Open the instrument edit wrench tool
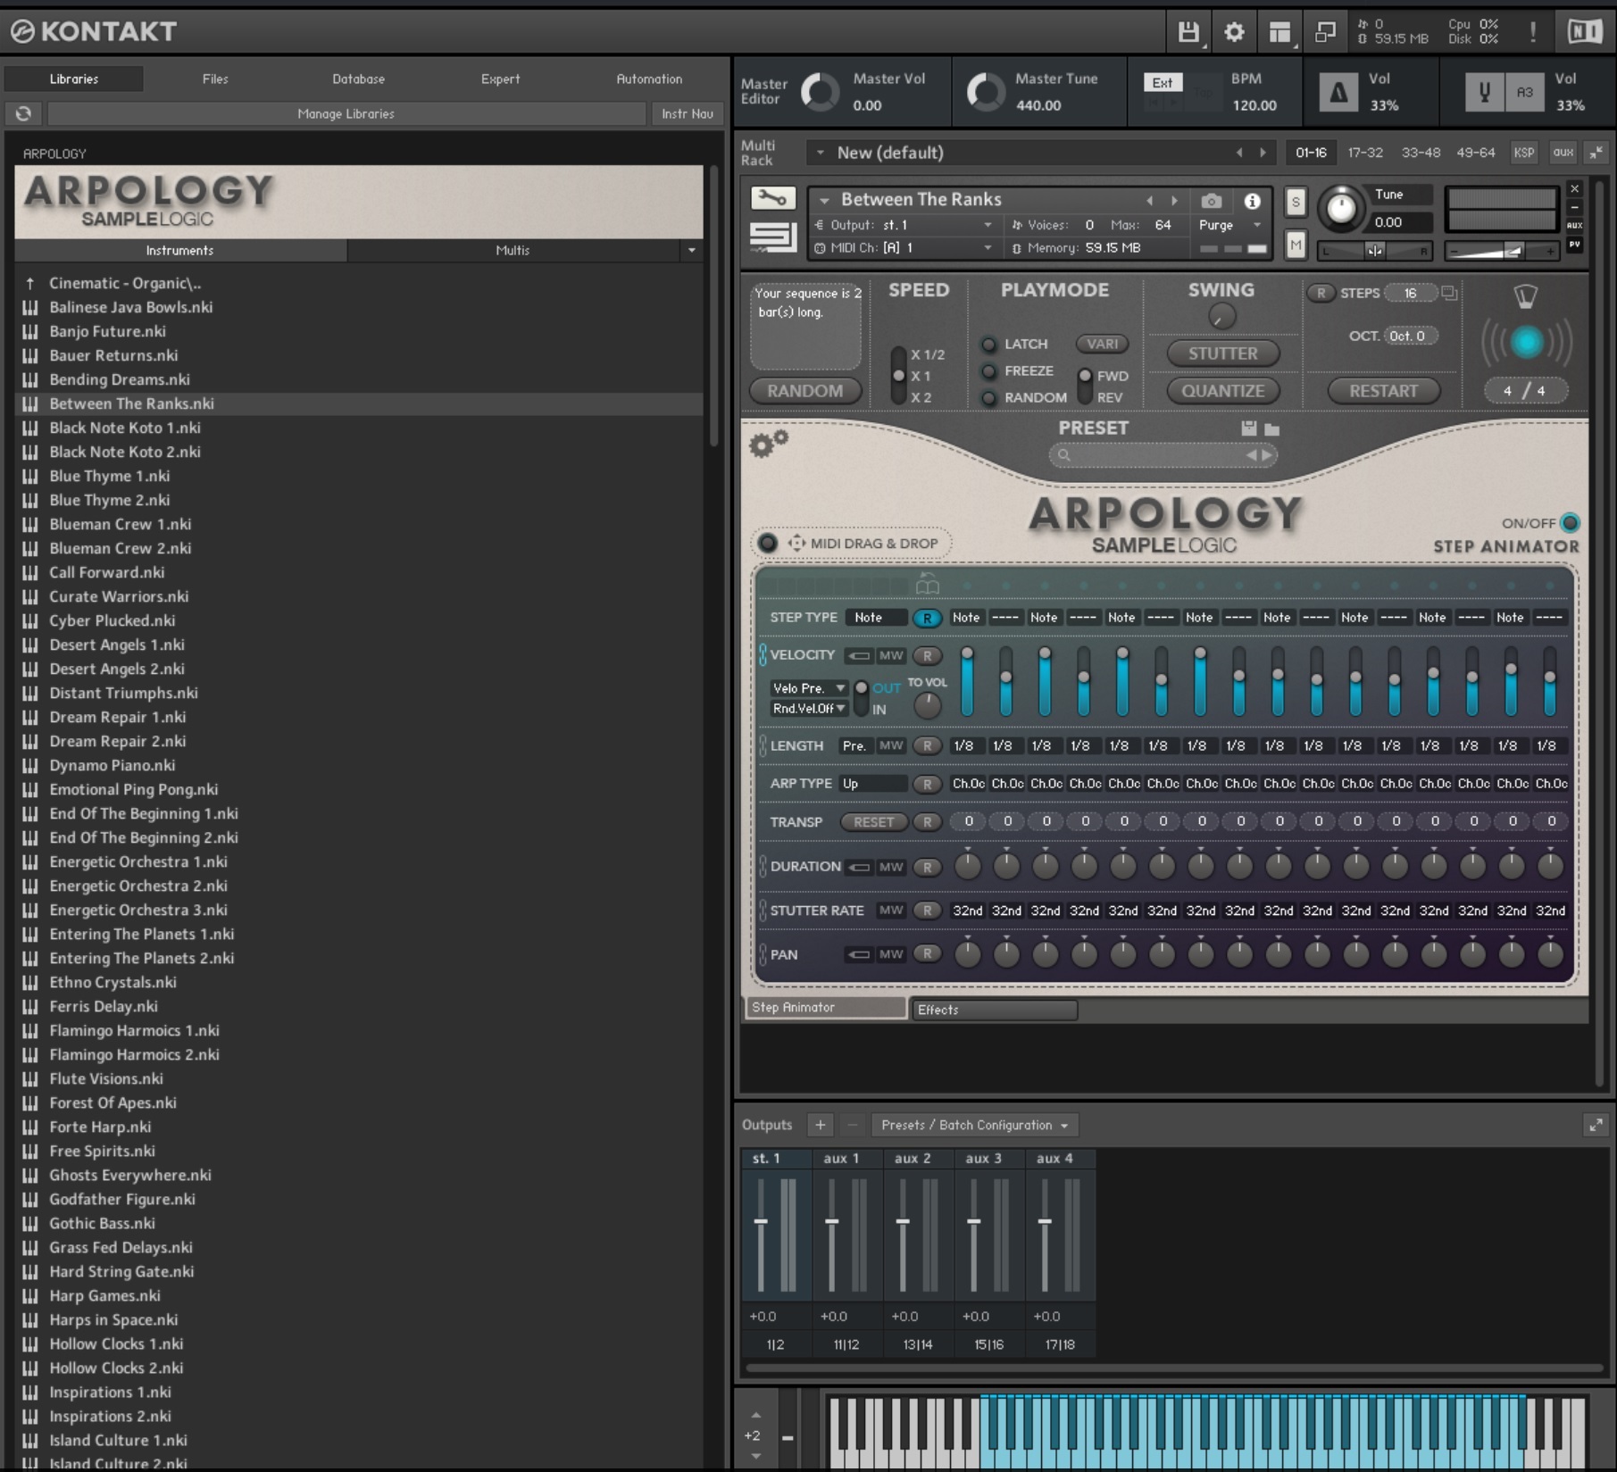Viewport: 1617px width, 1472px height. pyautogui.click(x=773, y=198)
